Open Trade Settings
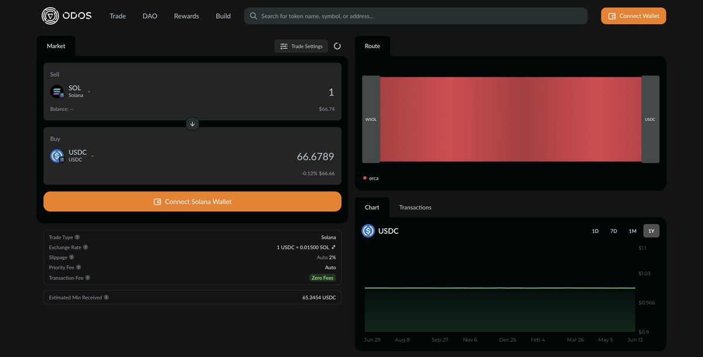 pyautogui.click(x=301, y=46)
